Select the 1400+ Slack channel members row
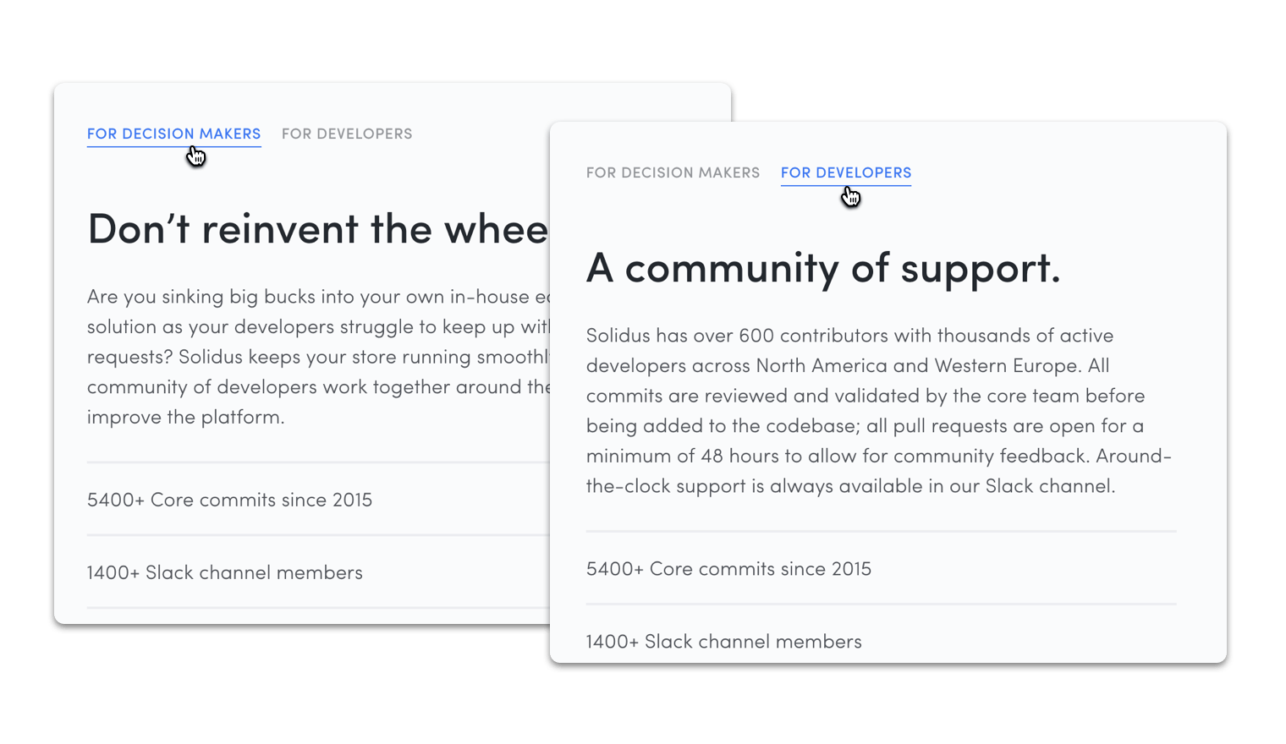This screenshot has height=744, width=1286. pyautogui.click(x=723, y=641)
